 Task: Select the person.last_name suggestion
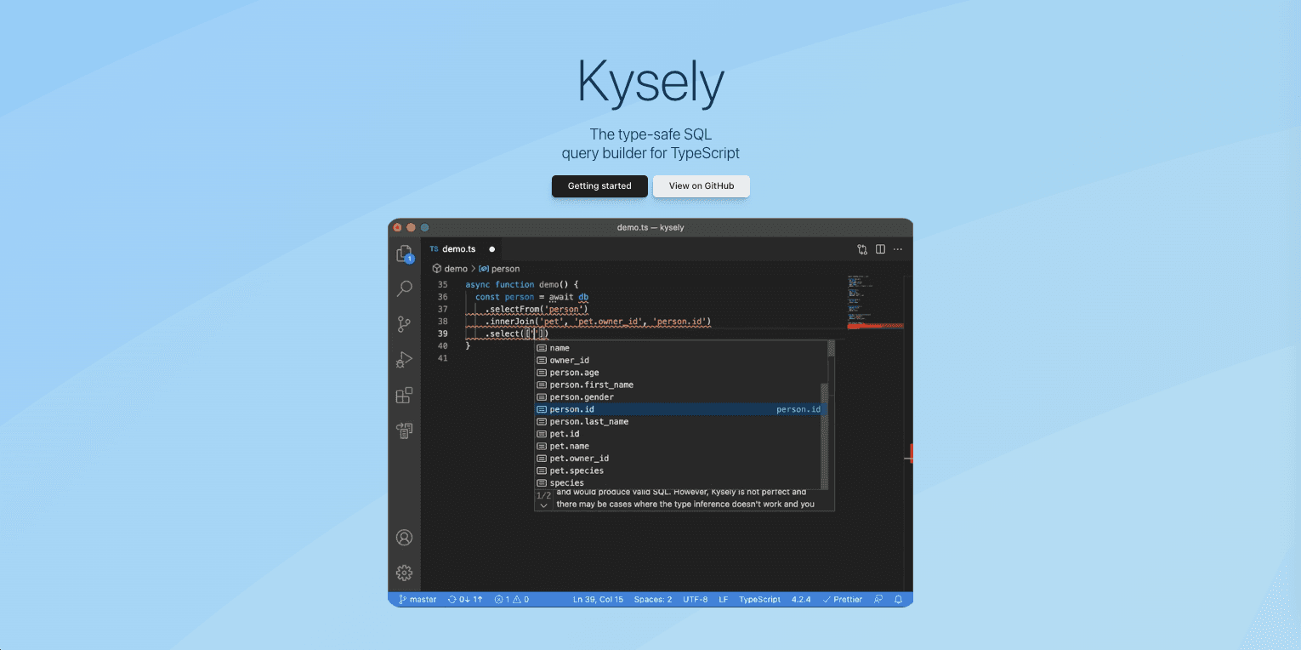tap(680, 421)
